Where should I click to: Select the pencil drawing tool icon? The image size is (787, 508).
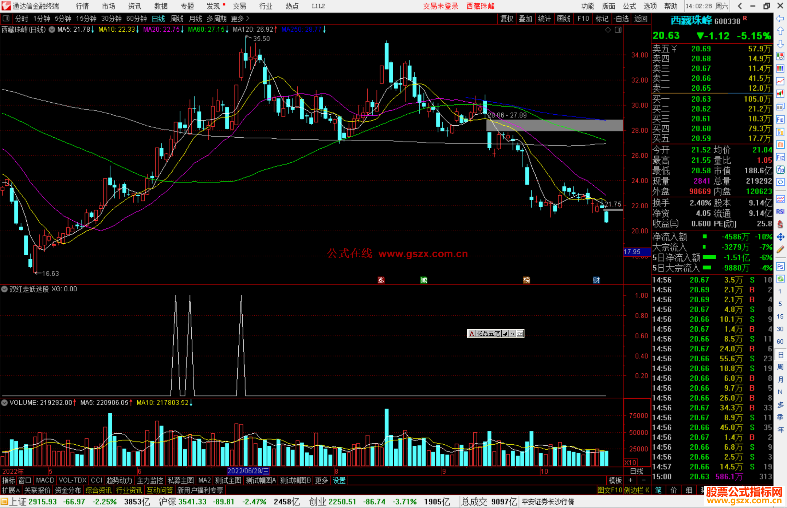[780, 250]
